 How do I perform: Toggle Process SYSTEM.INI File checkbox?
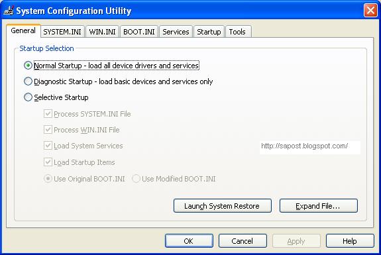48,114
